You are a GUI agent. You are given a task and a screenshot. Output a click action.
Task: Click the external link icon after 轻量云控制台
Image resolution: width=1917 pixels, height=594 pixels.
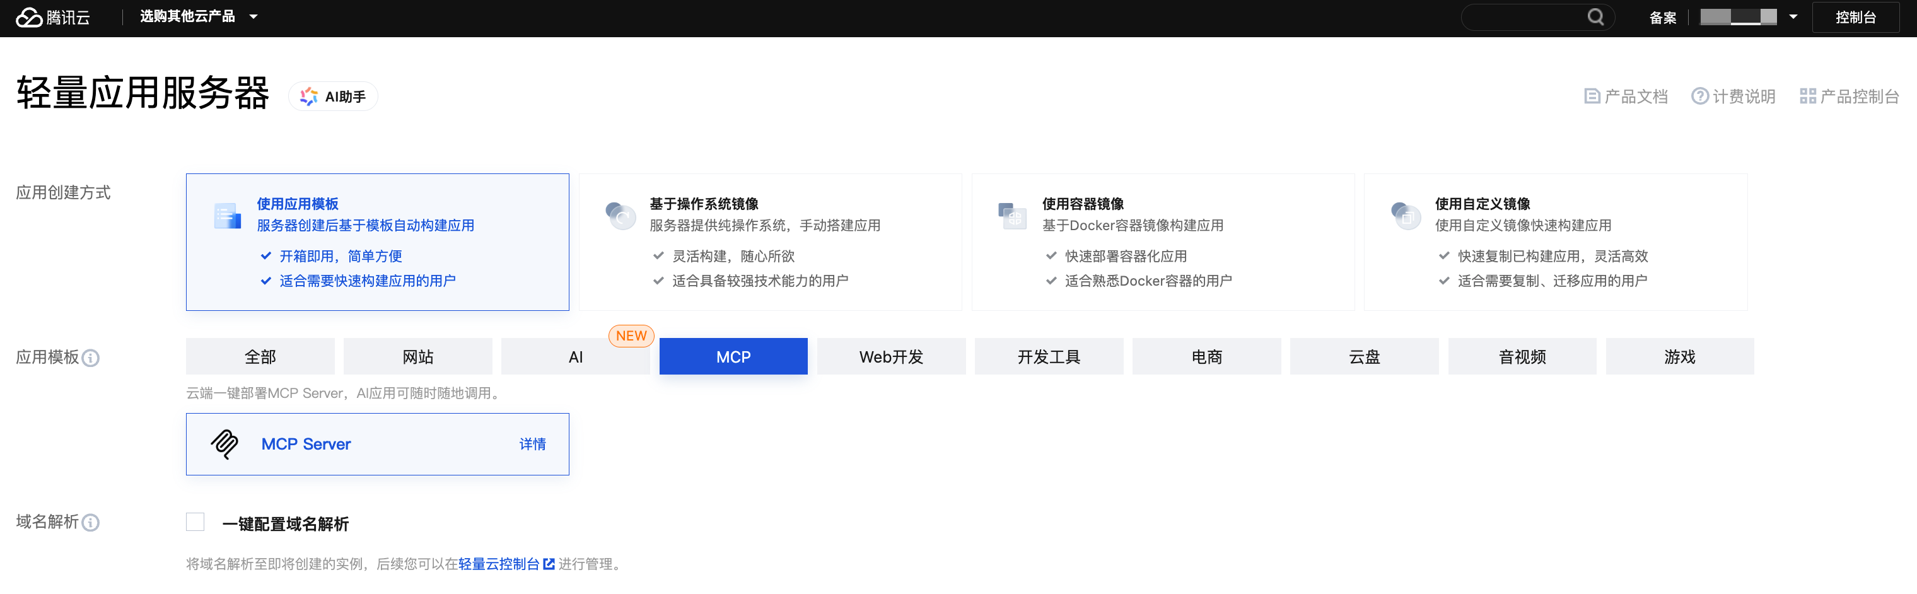(549, 564)
